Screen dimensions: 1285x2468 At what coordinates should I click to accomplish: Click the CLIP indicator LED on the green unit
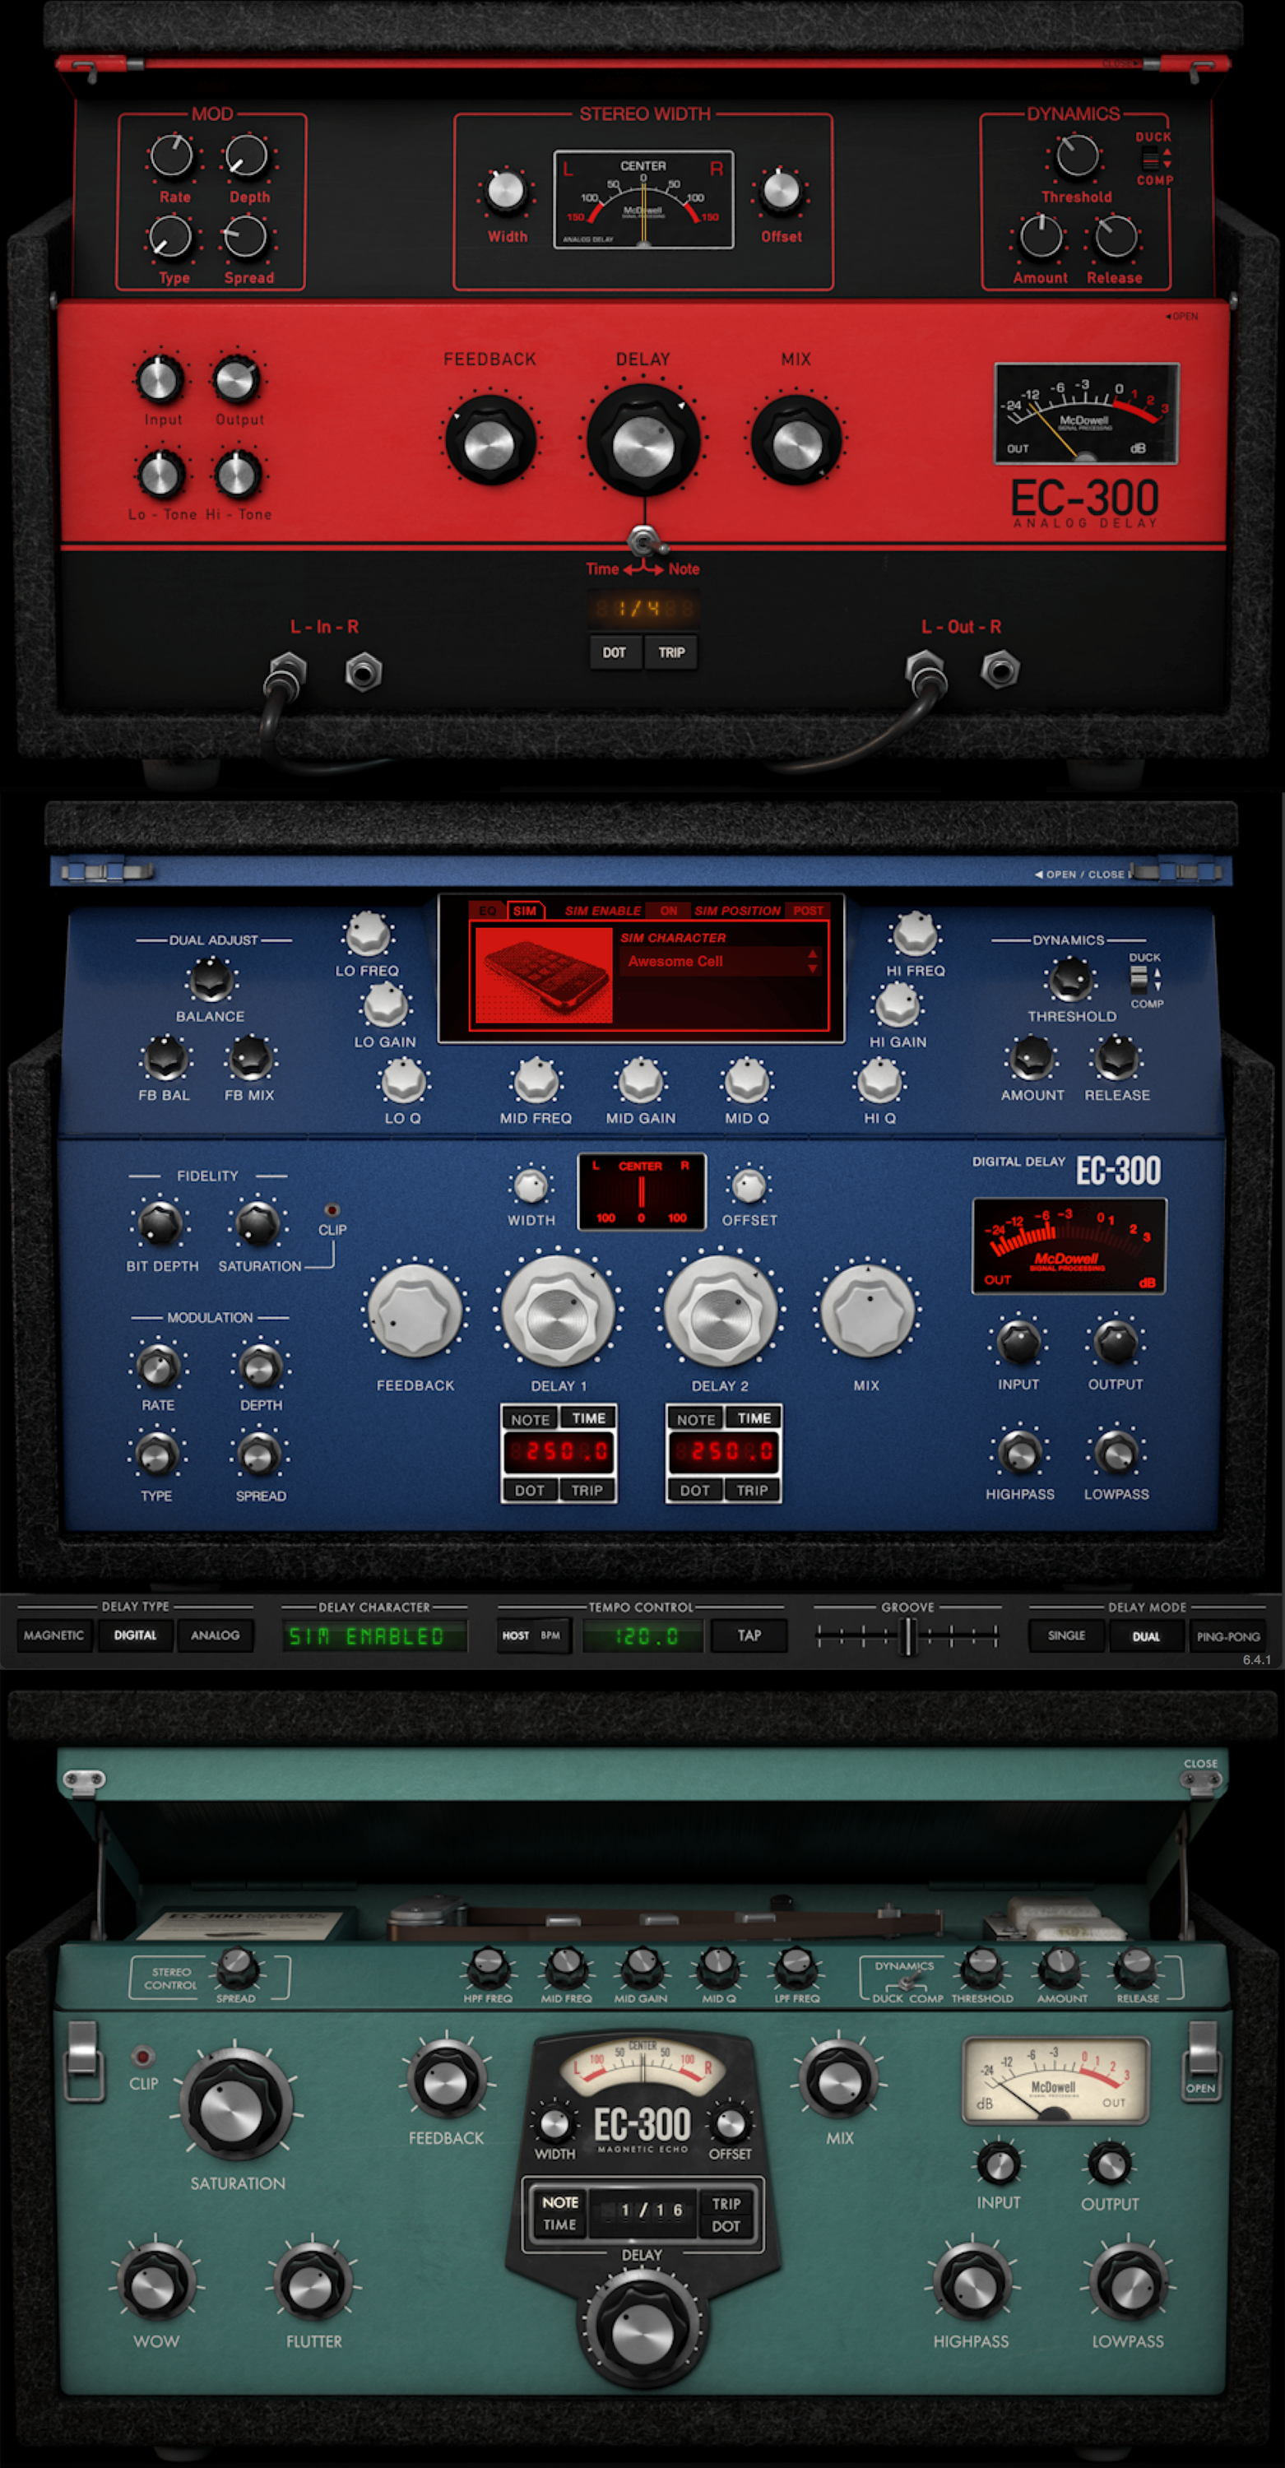[x=143, y=2057]
